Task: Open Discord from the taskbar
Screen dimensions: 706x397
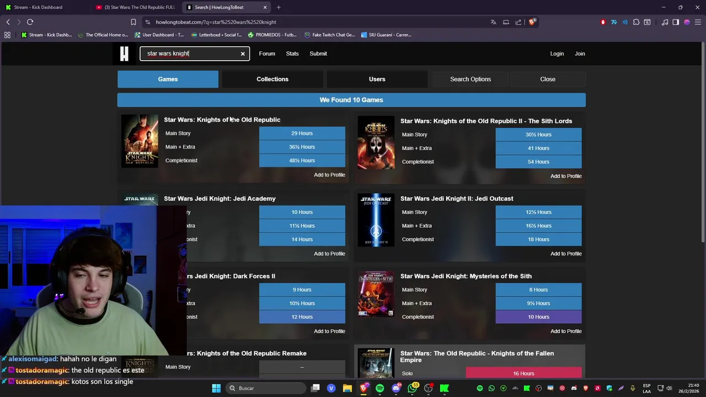Action: pyautogui.click(x=396, y=388)
